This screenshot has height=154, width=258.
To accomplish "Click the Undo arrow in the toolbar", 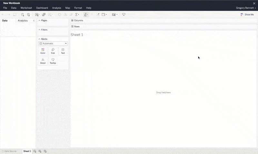I will (3, 14).
